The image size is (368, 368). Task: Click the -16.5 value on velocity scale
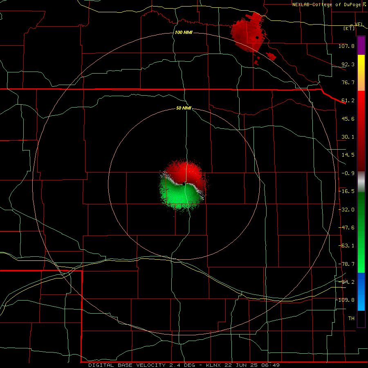(x=346, y=191)
